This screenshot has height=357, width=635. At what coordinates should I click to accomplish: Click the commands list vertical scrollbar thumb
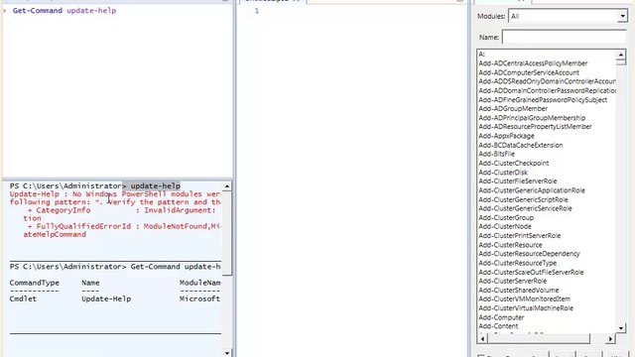[x=621, y=61]
